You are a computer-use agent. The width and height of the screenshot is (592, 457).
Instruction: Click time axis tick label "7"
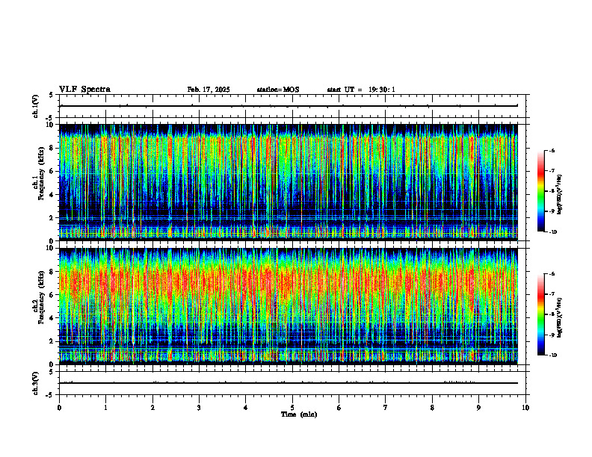[x=386, y=408]
